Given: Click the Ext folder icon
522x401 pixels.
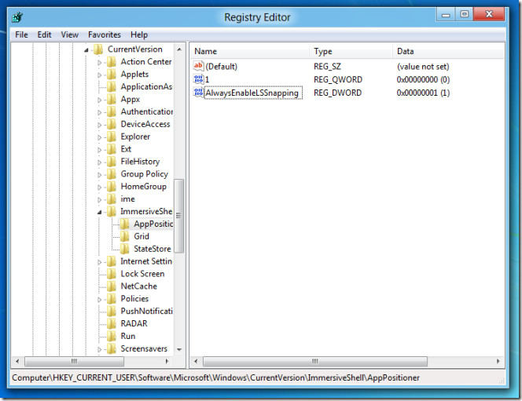Looking at the screenshot, I should [x=112, y=149].
